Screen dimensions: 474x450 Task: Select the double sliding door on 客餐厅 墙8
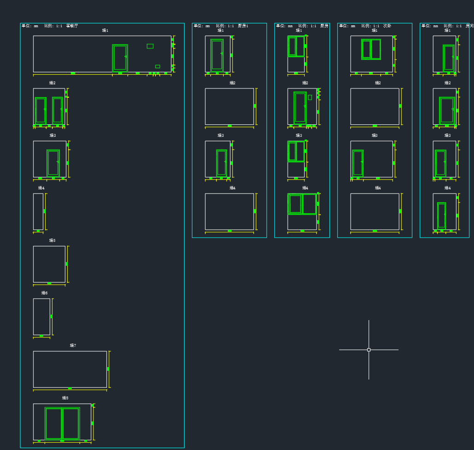point(62,423)
